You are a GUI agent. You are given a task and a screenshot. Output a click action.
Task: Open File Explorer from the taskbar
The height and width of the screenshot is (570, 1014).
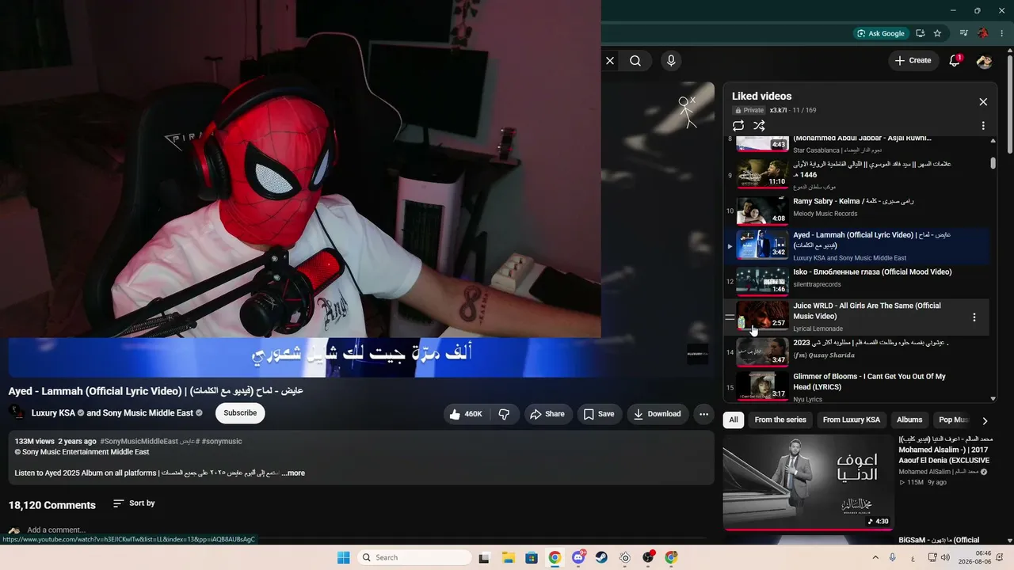pyautogui.click(x=508, y=557)
